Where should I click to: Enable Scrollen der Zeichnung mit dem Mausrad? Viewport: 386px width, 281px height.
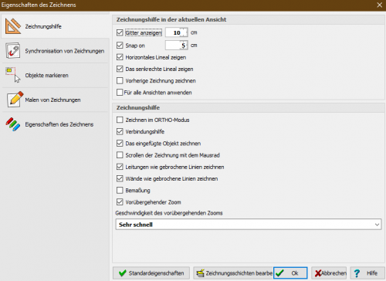pos(120,155)
